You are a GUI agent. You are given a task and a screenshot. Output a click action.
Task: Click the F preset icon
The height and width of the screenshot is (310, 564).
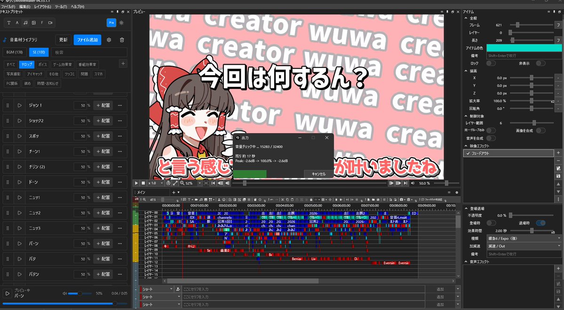click(42, 23)
